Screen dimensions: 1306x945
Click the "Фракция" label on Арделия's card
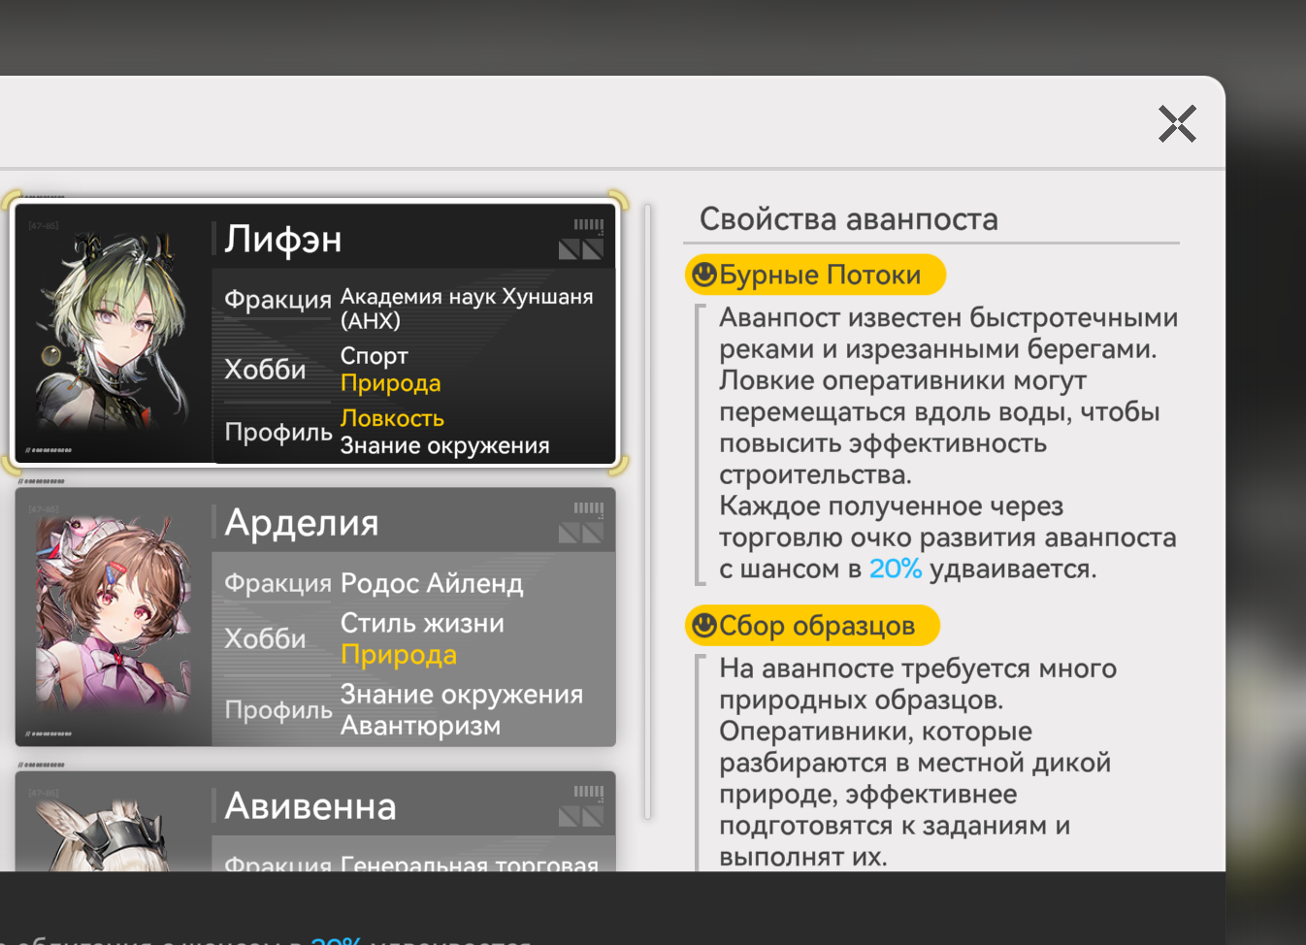point(278,583)
